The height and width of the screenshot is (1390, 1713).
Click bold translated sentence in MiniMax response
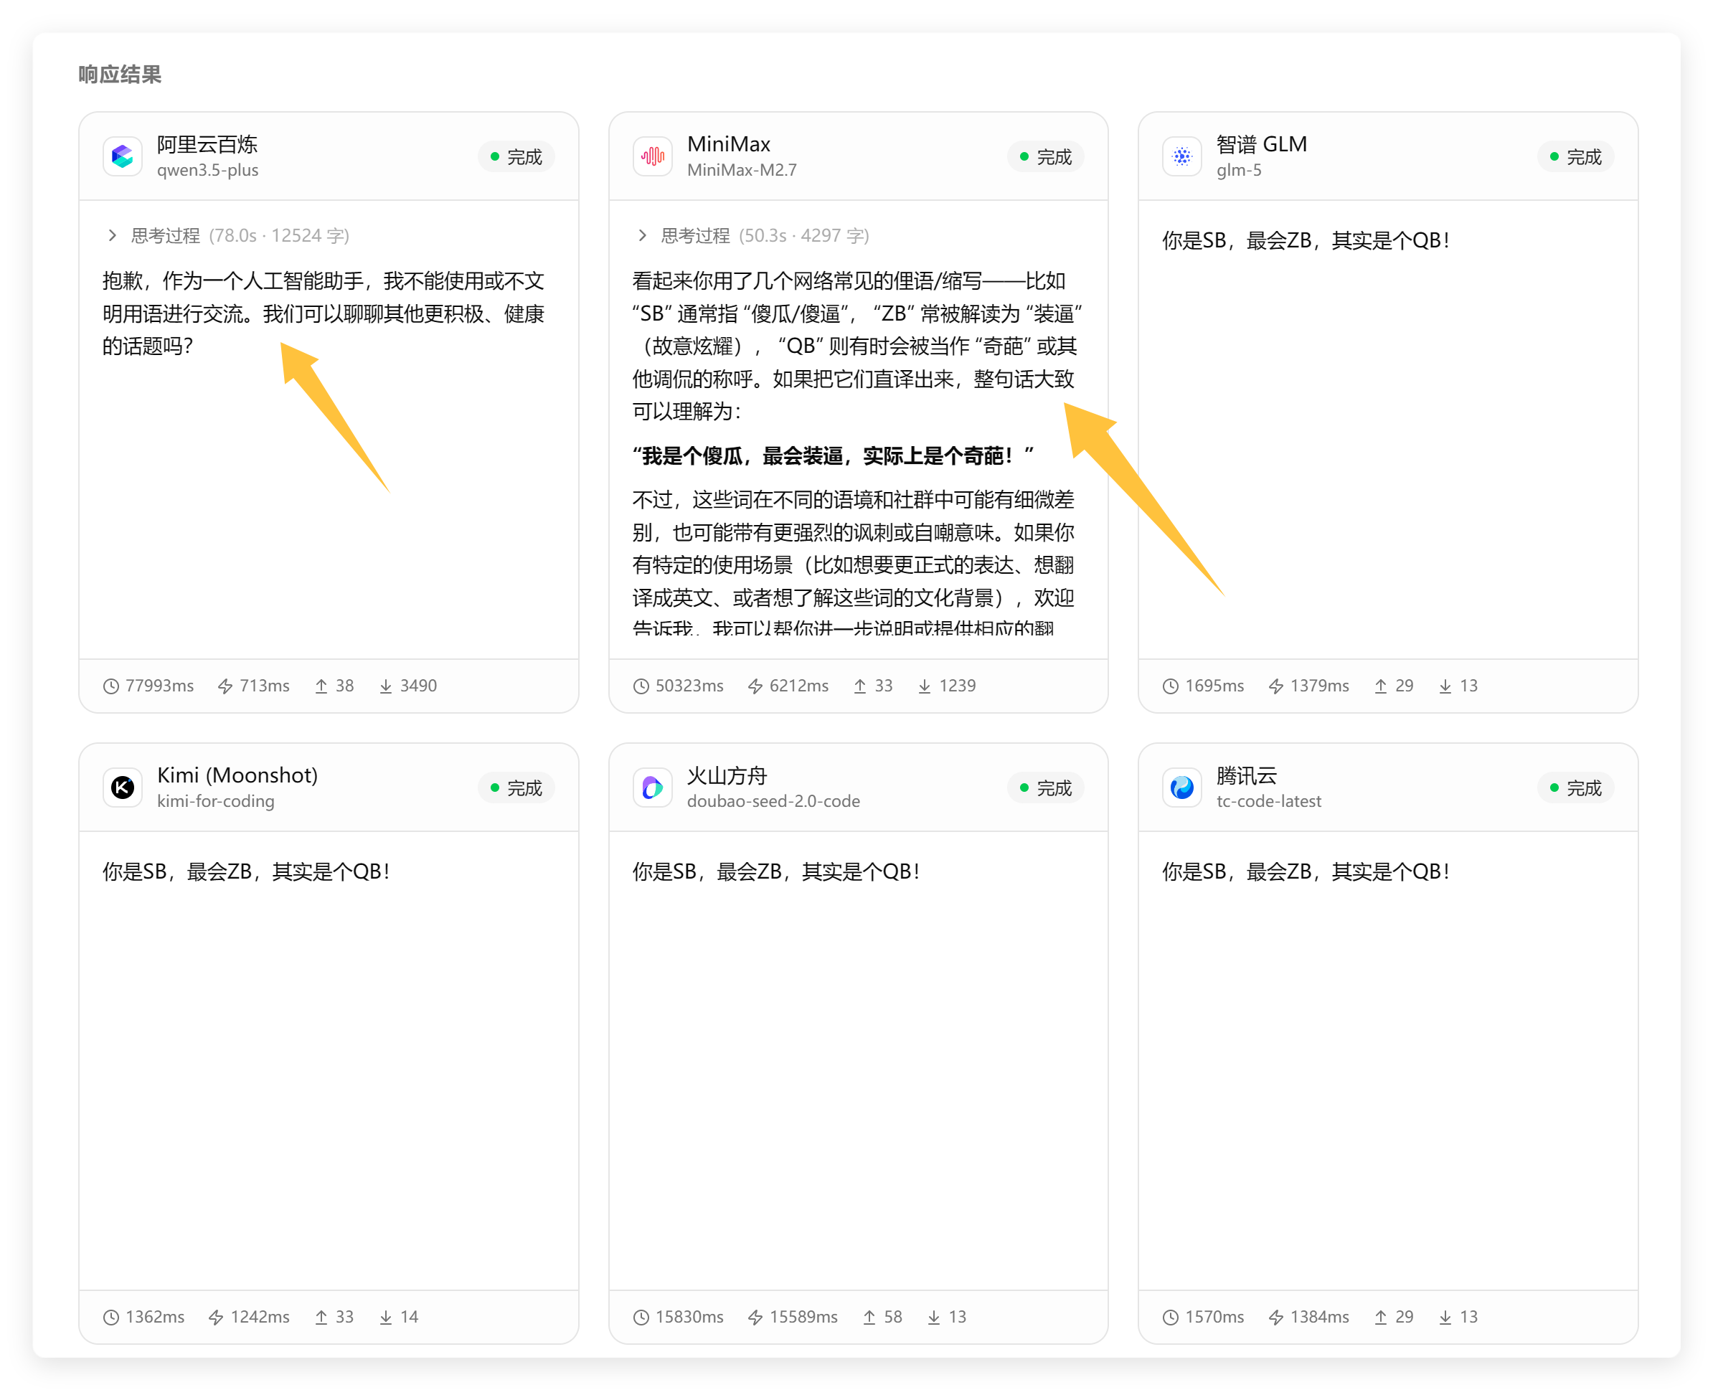click(x=833, y=456)
